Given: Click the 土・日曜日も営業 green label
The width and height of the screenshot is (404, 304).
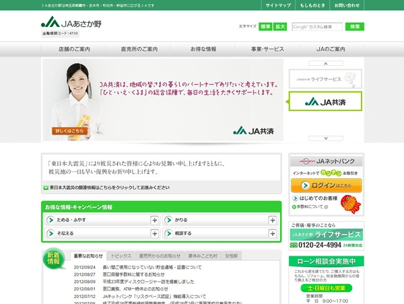Looking at the screenshot, I should click(327, 288).
